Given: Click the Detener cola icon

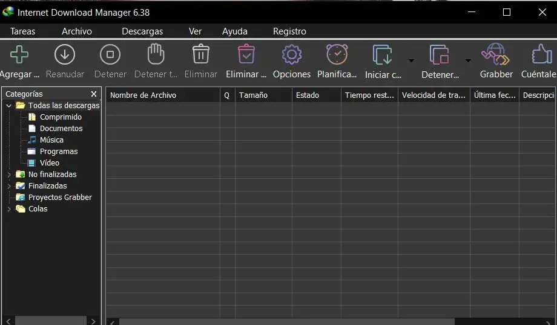Looking at the screenshot, I should [x=439, y=54].
